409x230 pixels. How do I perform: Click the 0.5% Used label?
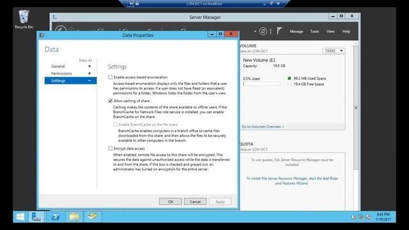251,79
